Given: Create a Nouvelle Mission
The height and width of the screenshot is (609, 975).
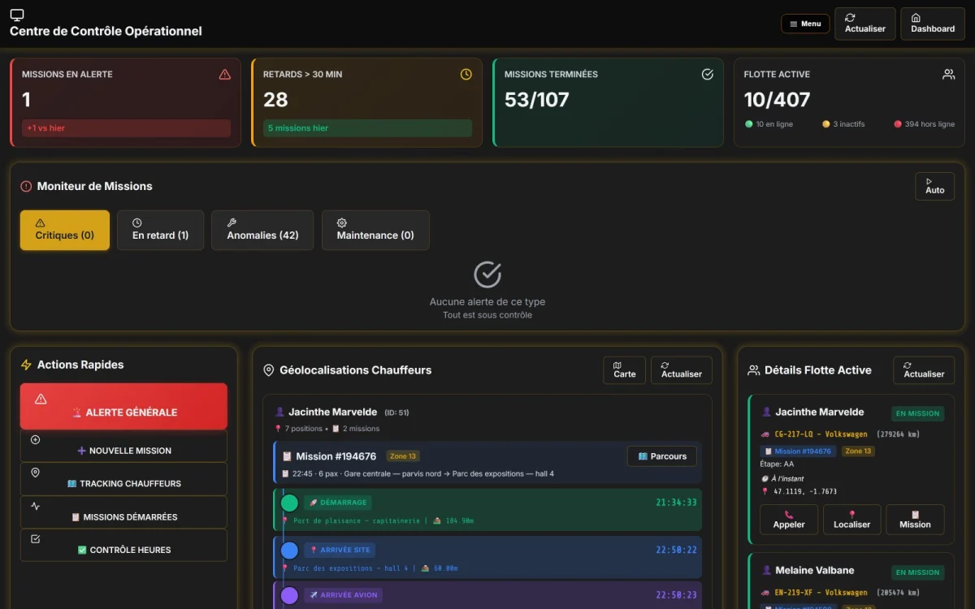Looking at the screenshot, I should pyautogui.click(x=123, y=447).
